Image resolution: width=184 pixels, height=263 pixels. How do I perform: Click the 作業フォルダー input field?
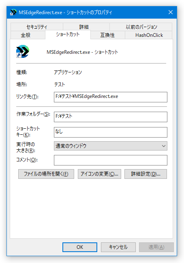111,117
